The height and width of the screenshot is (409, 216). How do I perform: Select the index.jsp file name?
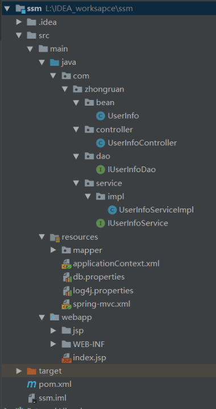click(x=89, y=358)
